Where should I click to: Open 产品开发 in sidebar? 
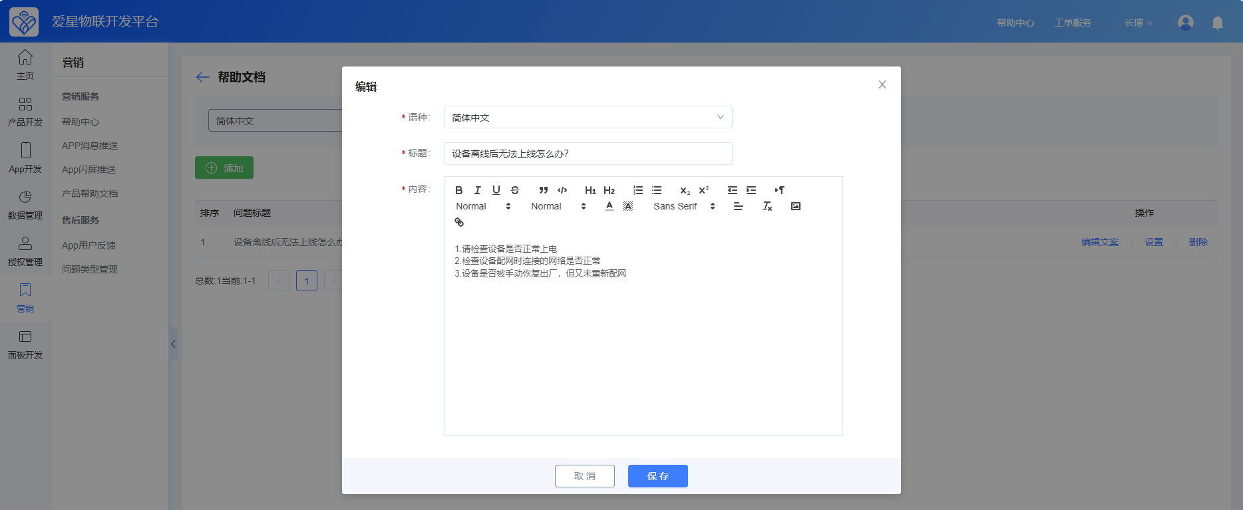pos(25,112)
